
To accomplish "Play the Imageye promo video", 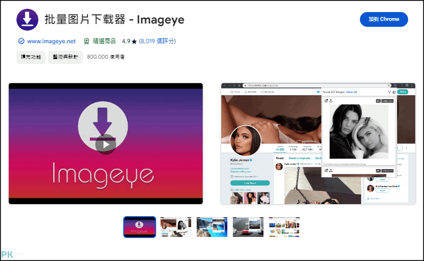I will (106, 144).
